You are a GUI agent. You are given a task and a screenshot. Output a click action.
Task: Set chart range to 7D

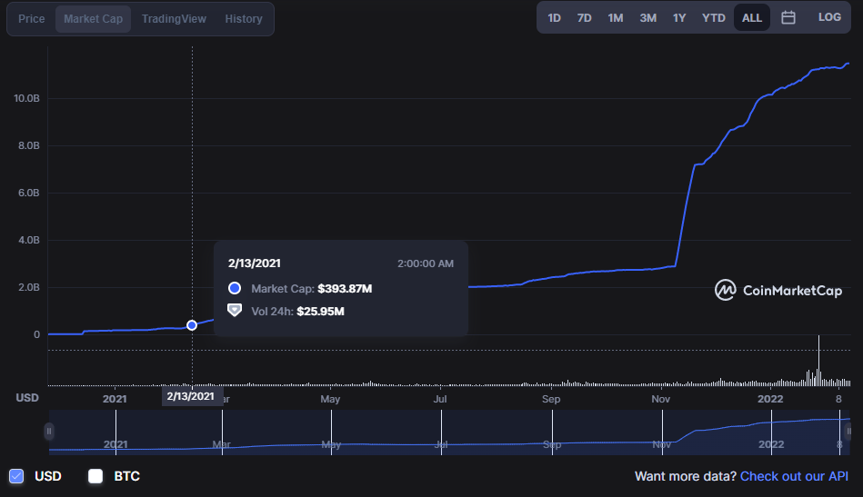point(584,17)
